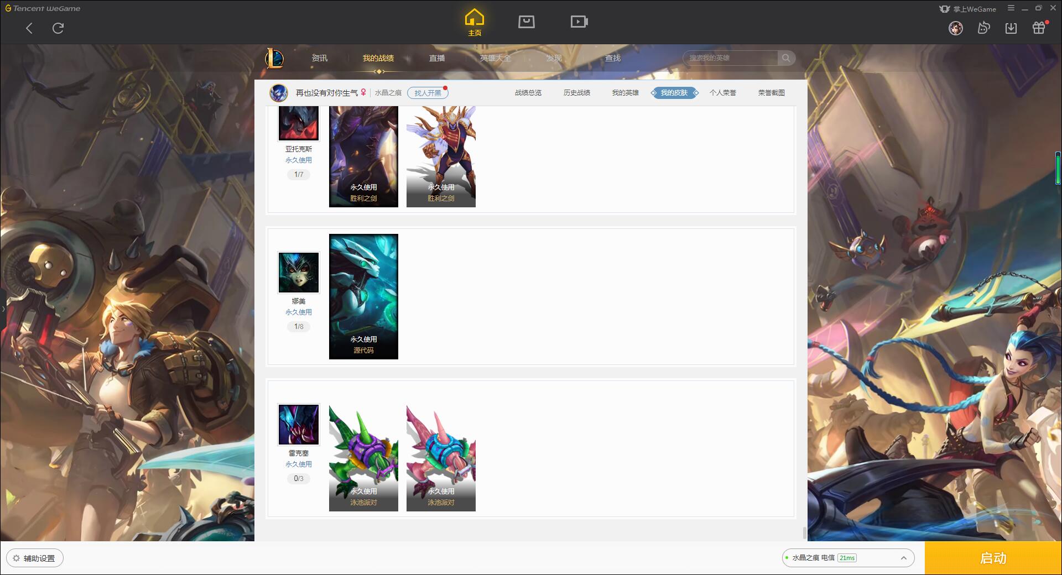This screenshot has width=1062, height=575.
Task: Open the user avatar icon at top right
Action: point(956,28)
